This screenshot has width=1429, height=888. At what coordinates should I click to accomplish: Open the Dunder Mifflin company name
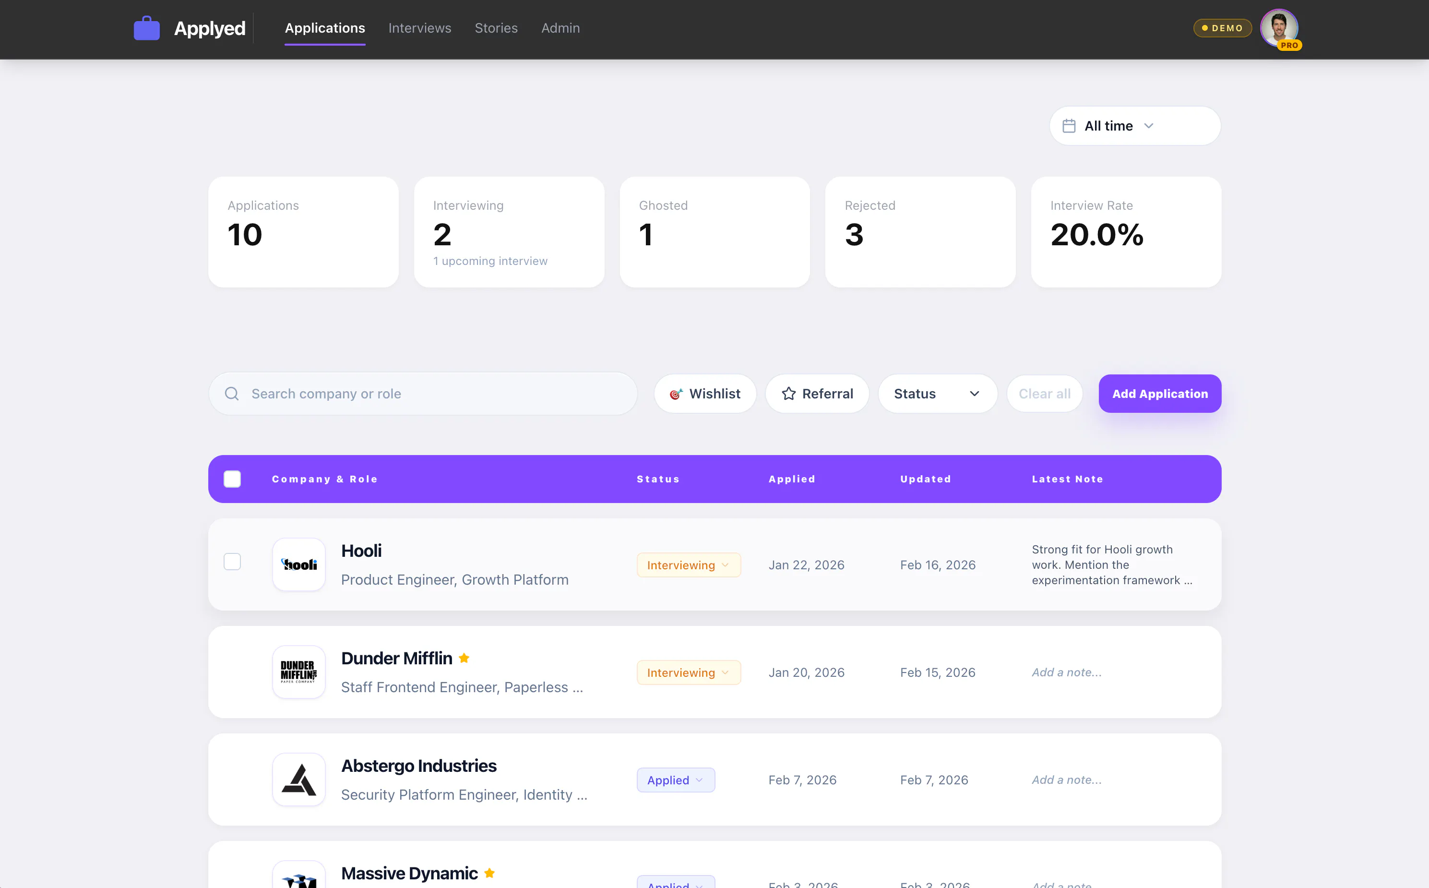tap(396, 658)
